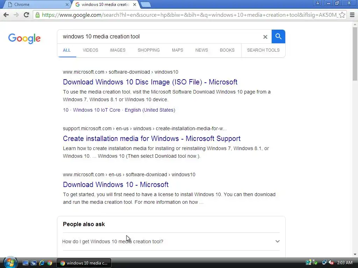Image resolution: width=358 pixels, height=268 pixels.
Task: Open Download Windows 10 Disc Image result
Action: coord(150,82)
